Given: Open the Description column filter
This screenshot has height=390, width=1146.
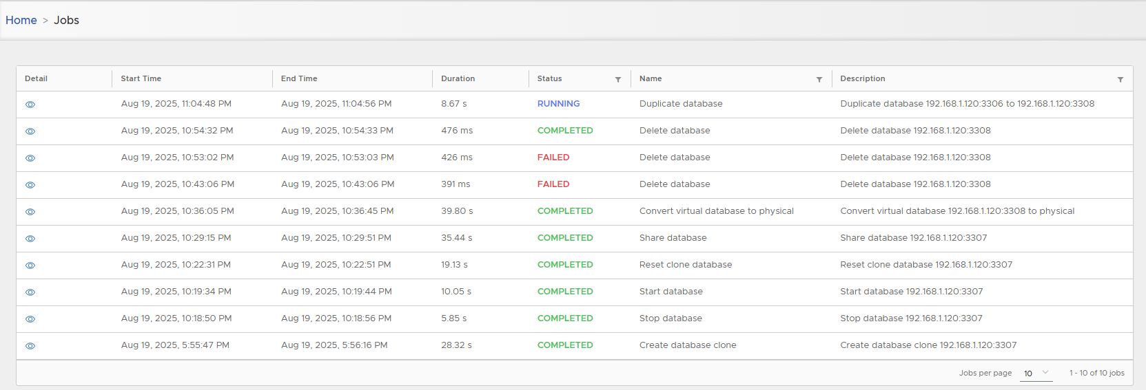Looking at the screenshot, I should click(1121, 80).
